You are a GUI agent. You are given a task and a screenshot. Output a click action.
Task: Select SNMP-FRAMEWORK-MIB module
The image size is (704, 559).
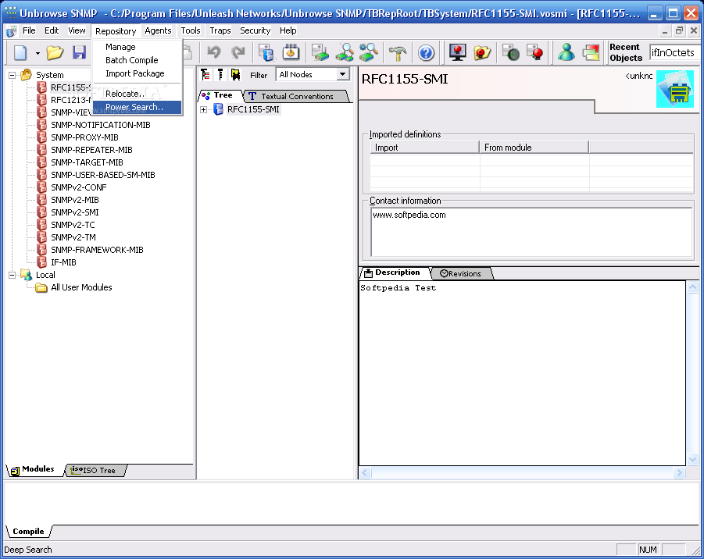[97, 251]
